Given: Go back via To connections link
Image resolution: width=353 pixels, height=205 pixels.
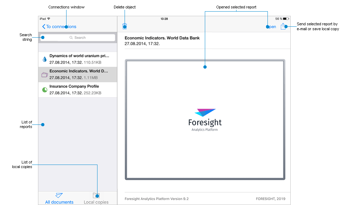Looking at the screenshot, I should pos(59,27).
